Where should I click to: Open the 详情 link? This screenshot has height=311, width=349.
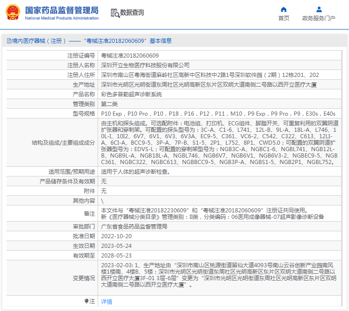[107, 302]
